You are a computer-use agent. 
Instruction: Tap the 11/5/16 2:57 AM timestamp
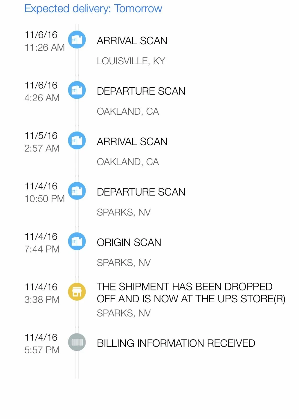coord(42,142)
